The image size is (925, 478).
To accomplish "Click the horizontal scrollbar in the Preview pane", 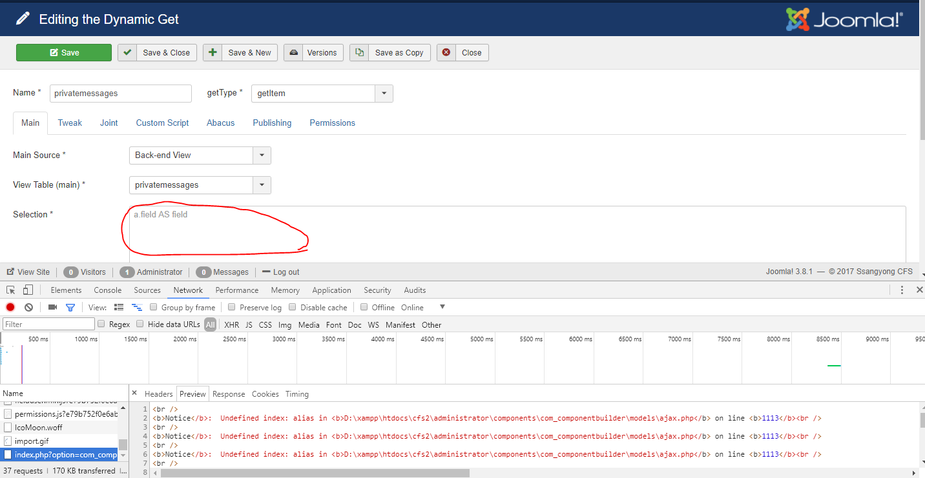I will 315,473.
